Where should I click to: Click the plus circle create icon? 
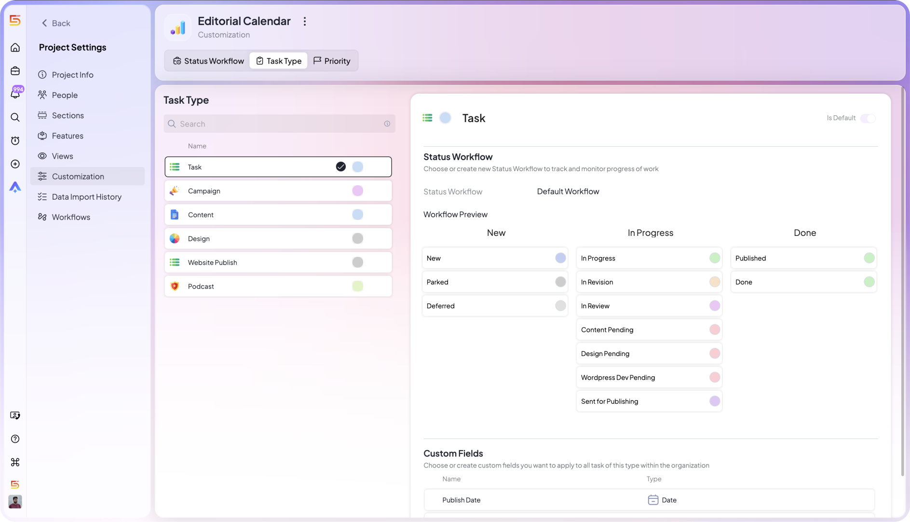coord(15,164)
